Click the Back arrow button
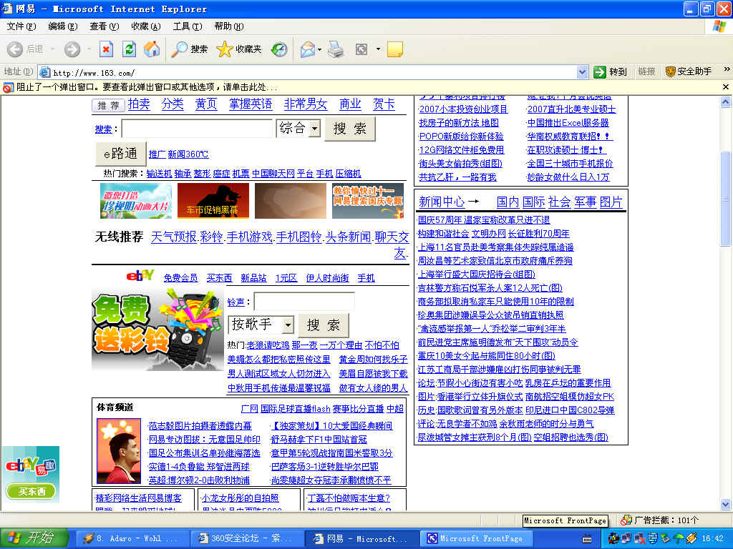Image resolution: width=733 pixels, height=549 pixels. coord(14,49)
